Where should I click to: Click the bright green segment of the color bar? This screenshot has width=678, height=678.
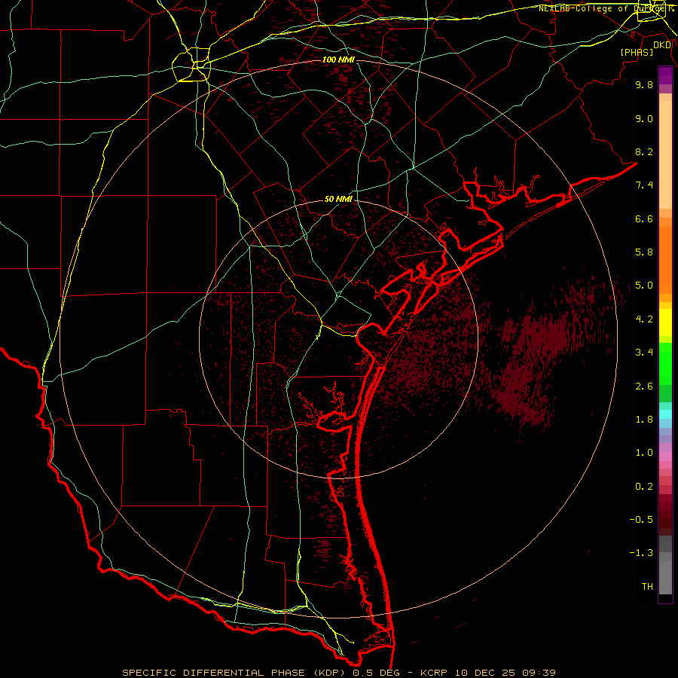coord(665,363)
